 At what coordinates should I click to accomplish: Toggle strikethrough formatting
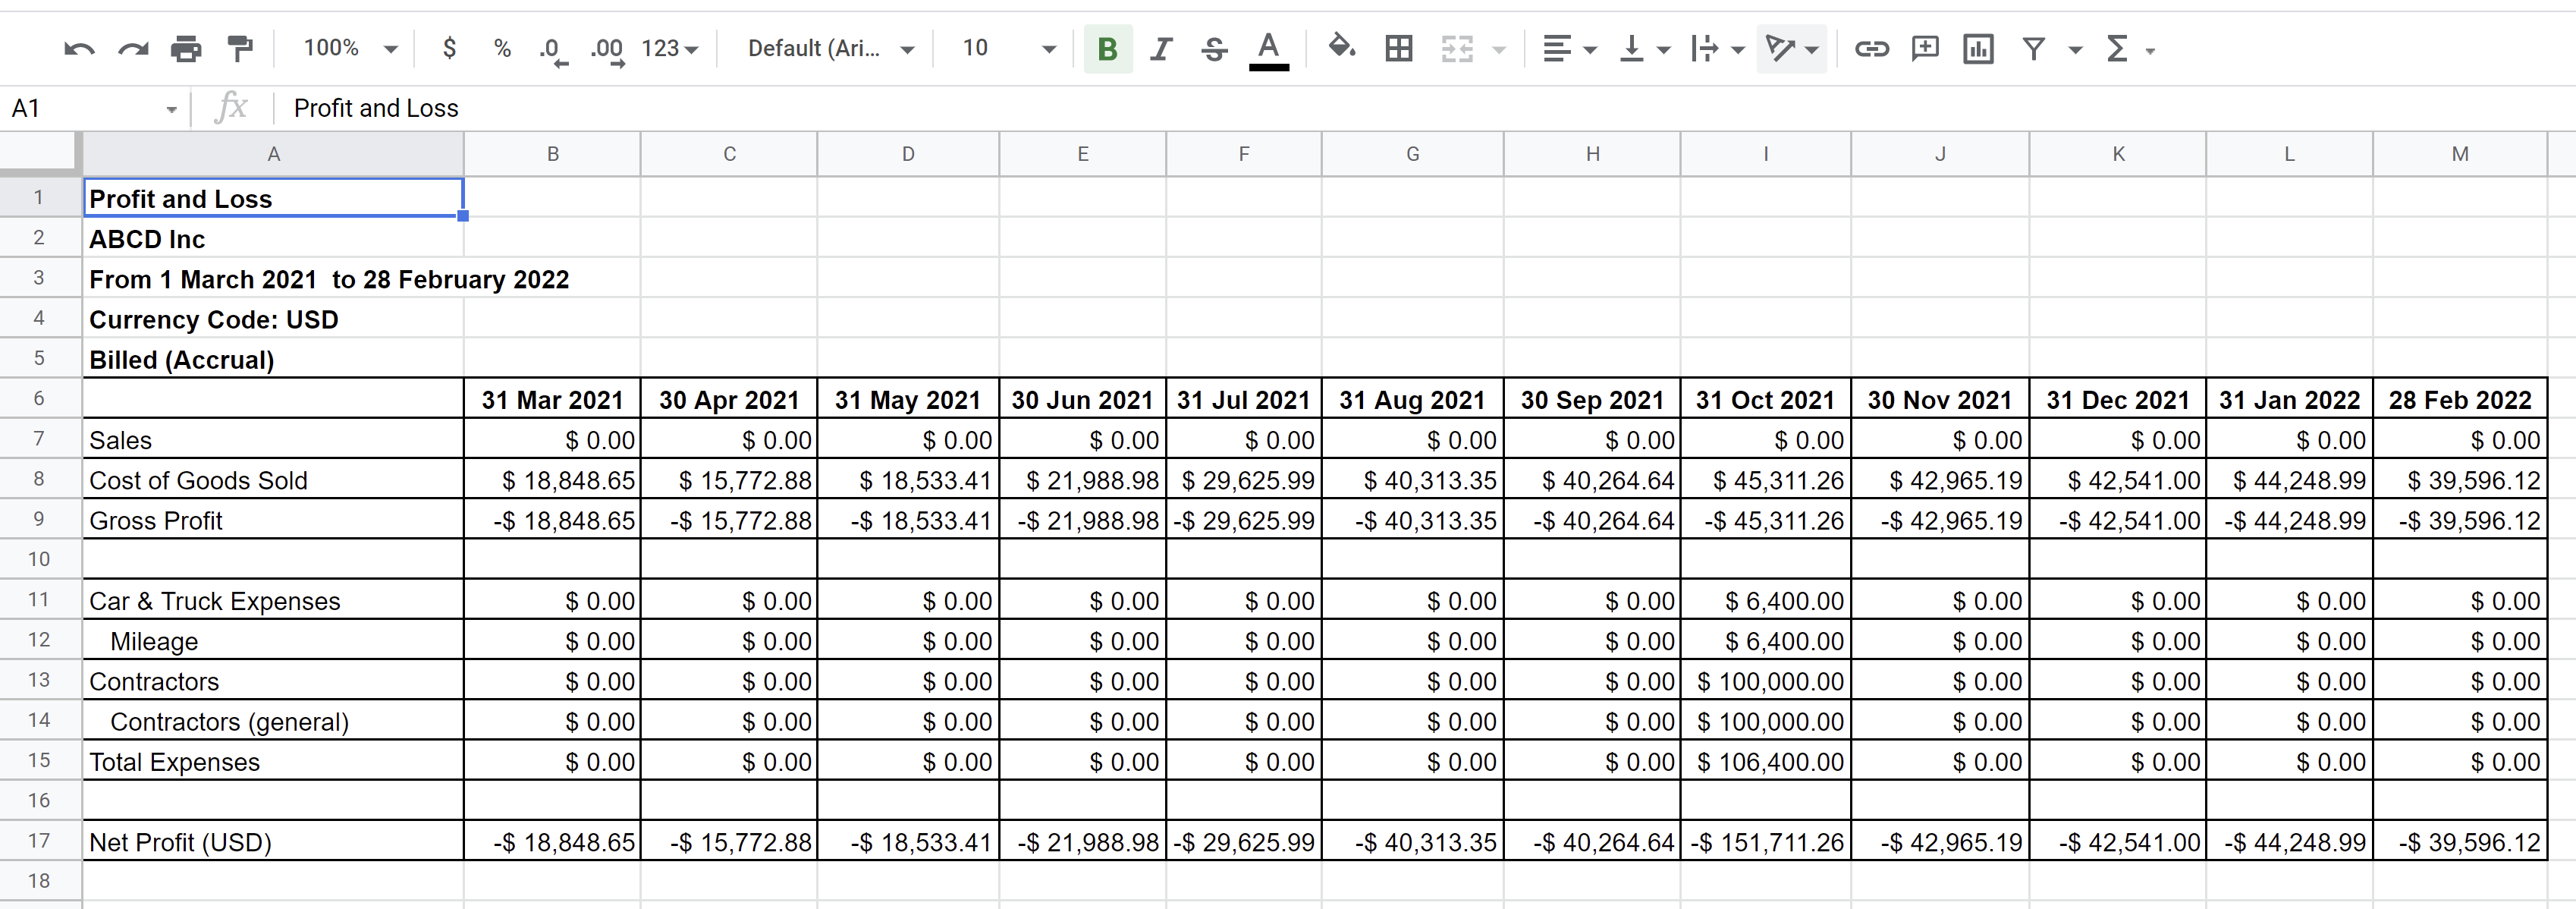pyautogui.click(x=1214, y=48)
